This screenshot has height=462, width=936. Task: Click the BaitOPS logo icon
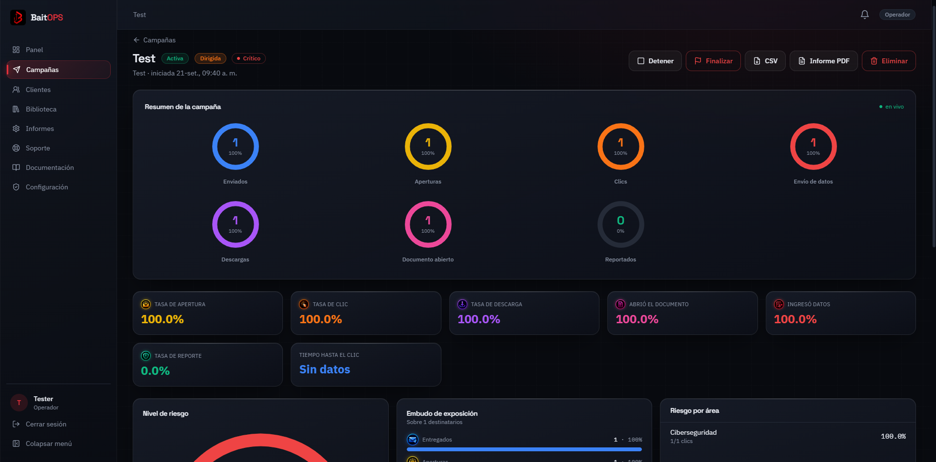pyautogui.click(x=18, y=18)
